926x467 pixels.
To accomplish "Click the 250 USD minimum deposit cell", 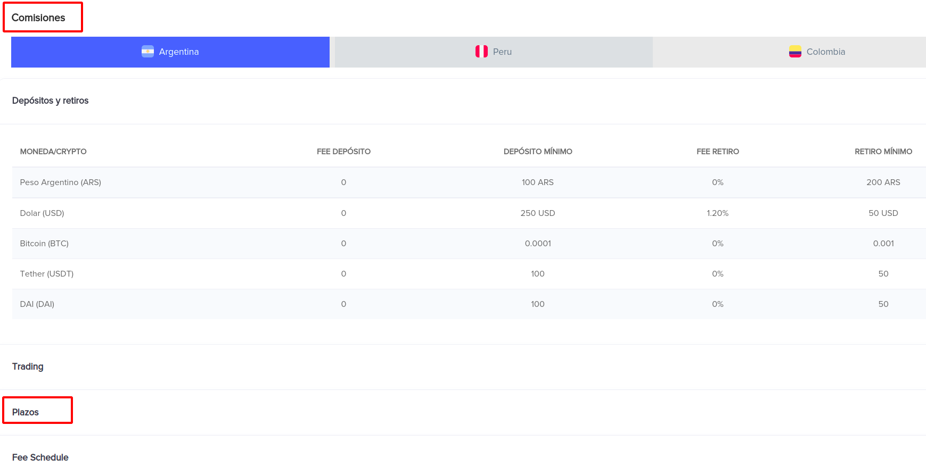I will pos(538,213).
